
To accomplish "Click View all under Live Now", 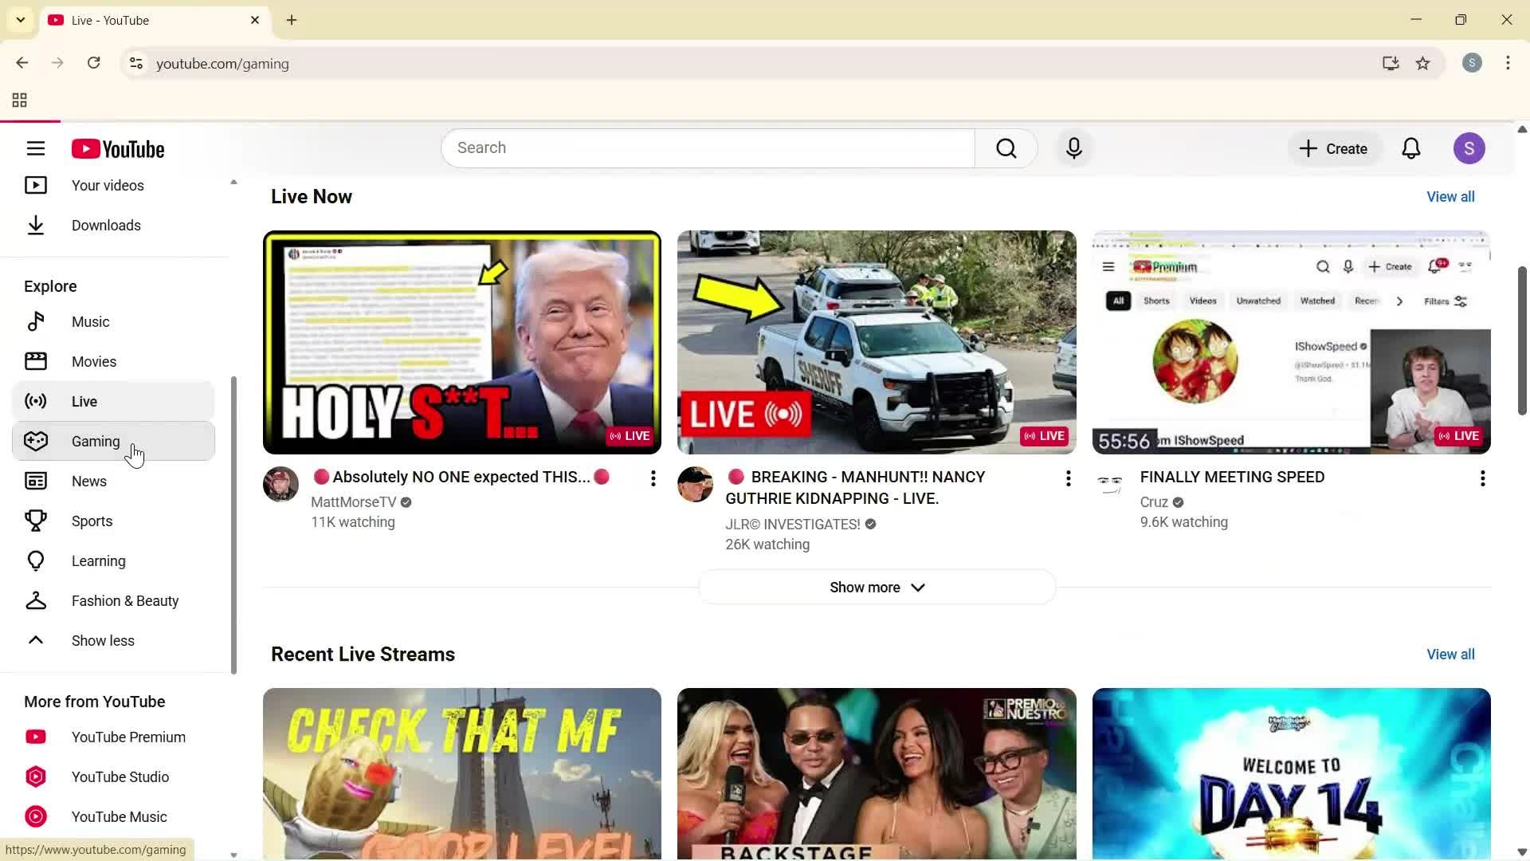I will (1450, 196).
